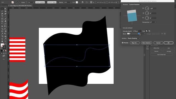Image resolution: width=176 pixels, height=99 pixels.
Task: Select the Gradient tool
Action: 5,31
